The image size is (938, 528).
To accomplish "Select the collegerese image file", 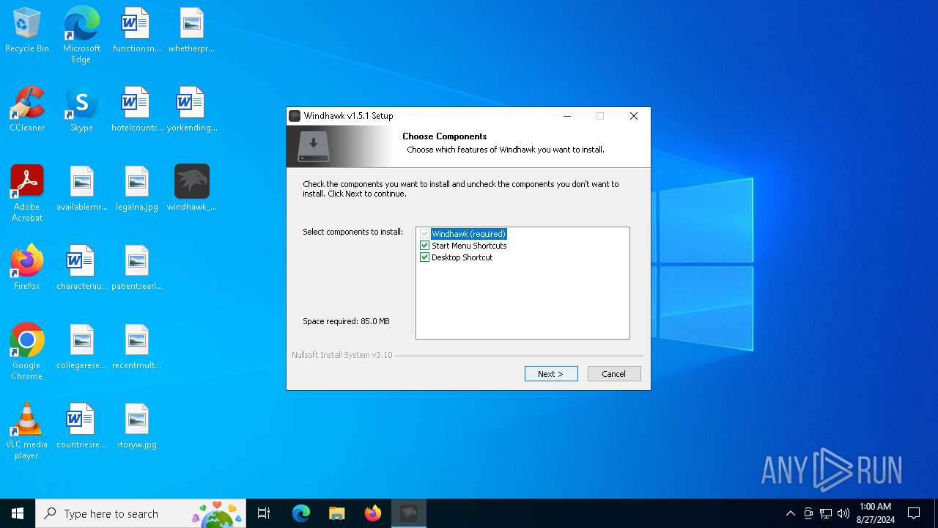I will [81, 348].
